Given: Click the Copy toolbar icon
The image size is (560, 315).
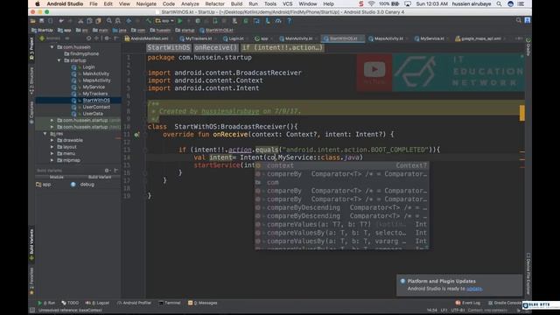Looking at the screenshot, I should [x=89, y=21].
